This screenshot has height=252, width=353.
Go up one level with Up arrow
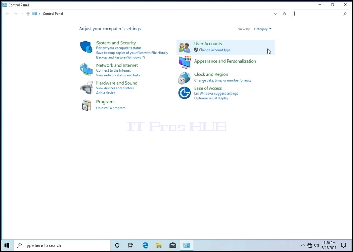(28, 14)
